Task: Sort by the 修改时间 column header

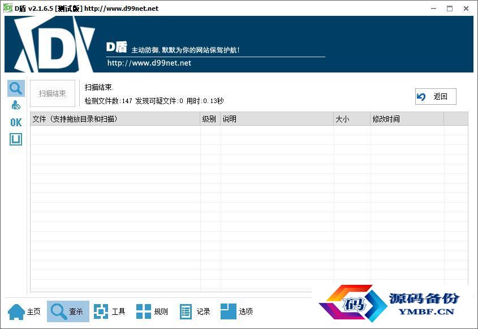Action: (x=407, y=119)
